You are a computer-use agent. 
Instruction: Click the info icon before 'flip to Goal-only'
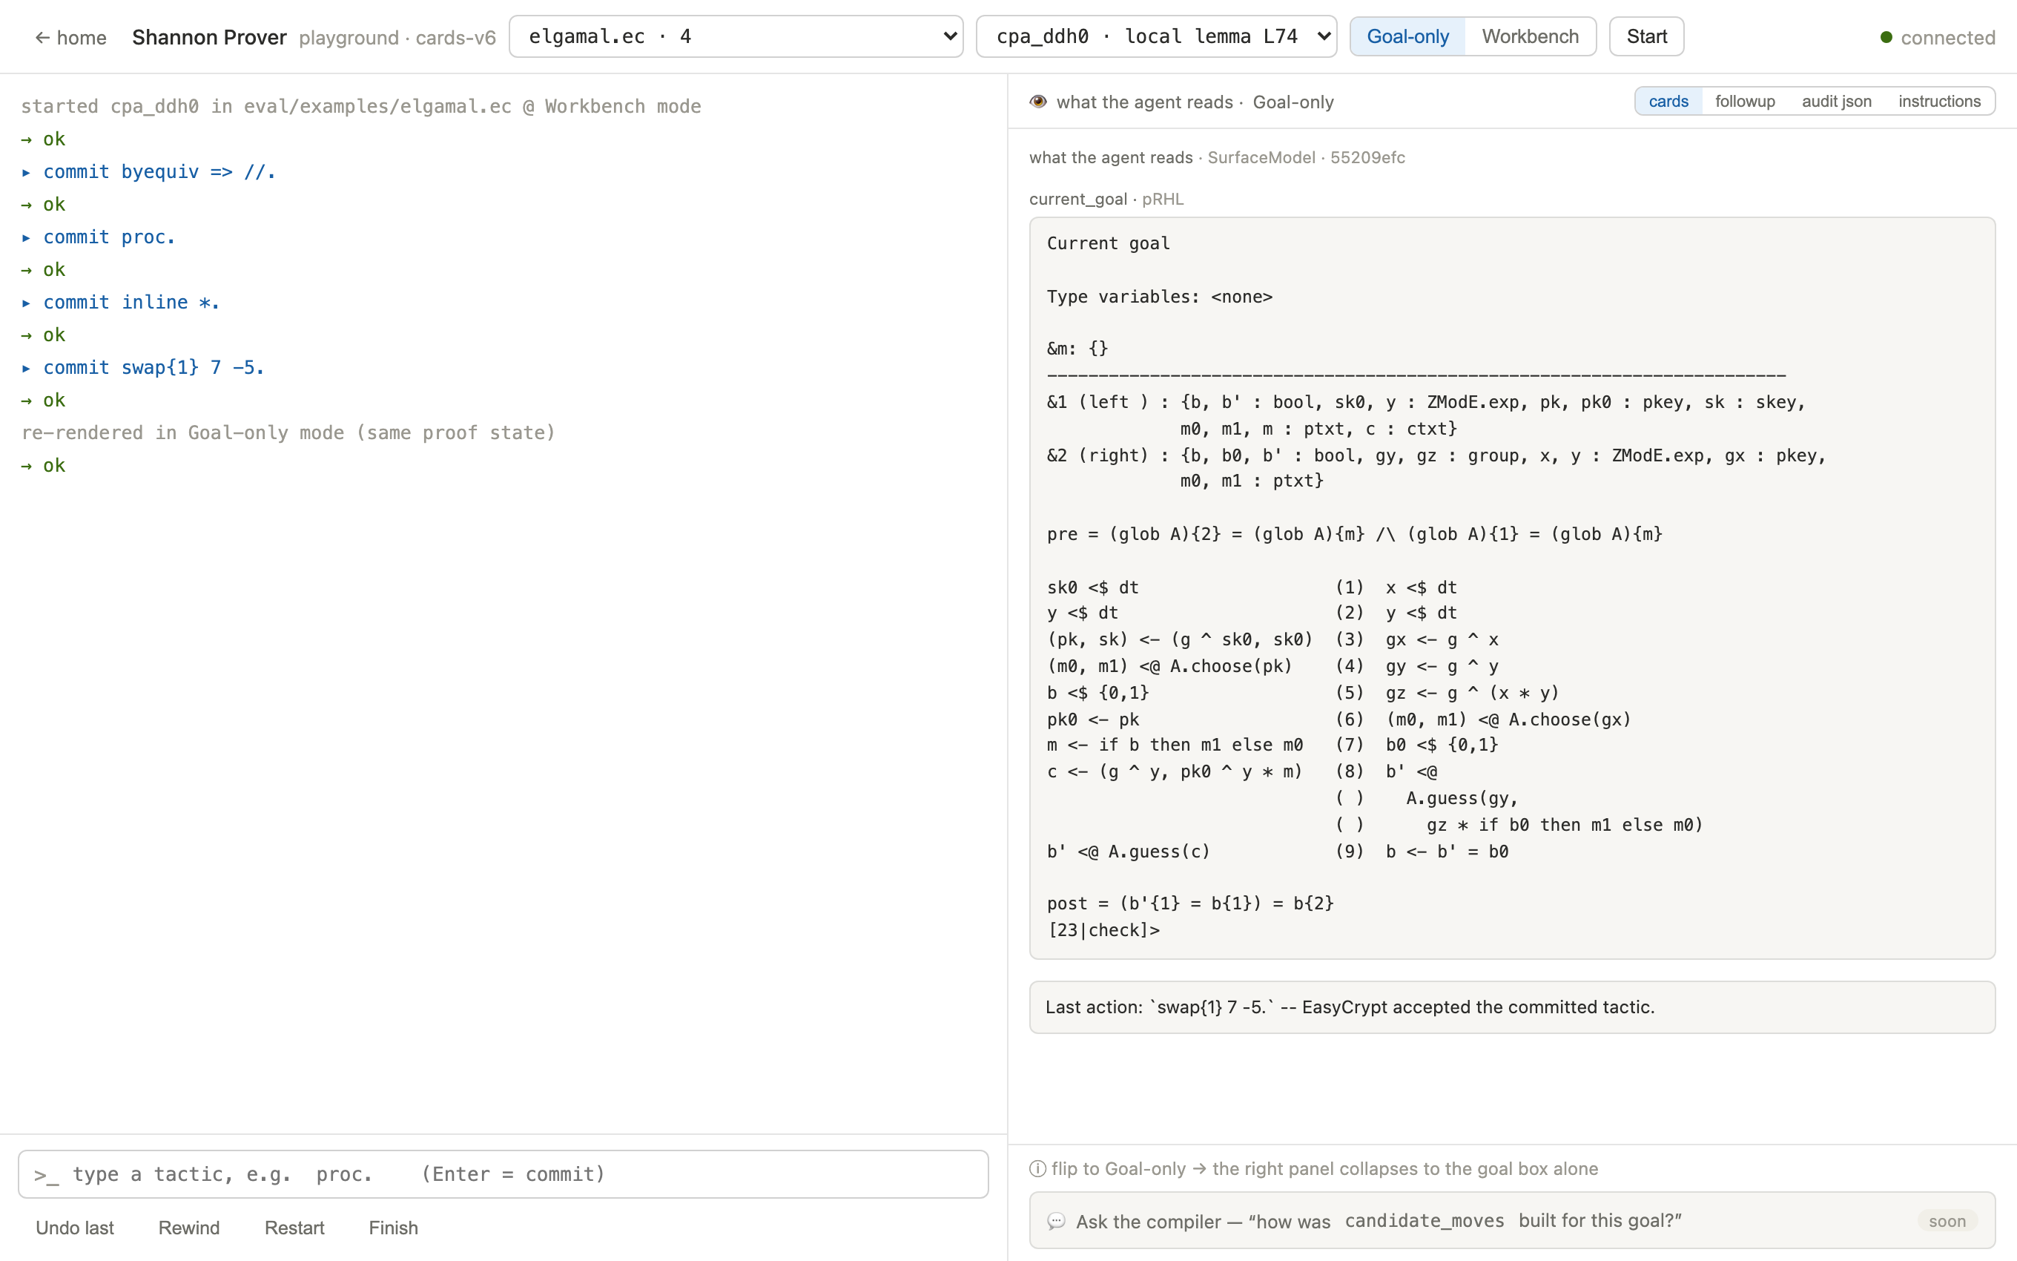[x=1037, y=1168]
